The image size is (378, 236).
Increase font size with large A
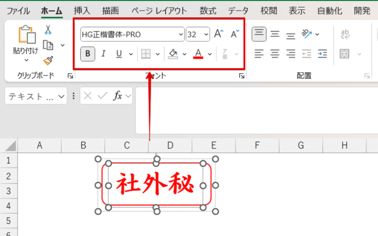point(219,34)
